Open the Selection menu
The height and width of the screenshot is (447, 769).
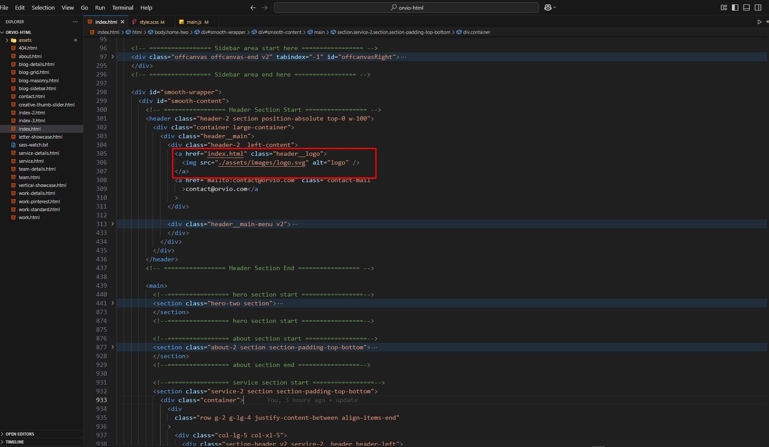[43, 7]
